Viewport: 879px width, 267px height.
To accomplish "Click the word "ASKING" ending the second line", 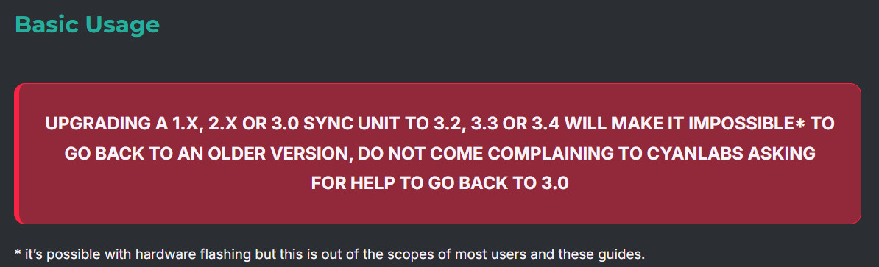I will click(x=786, y=154).
